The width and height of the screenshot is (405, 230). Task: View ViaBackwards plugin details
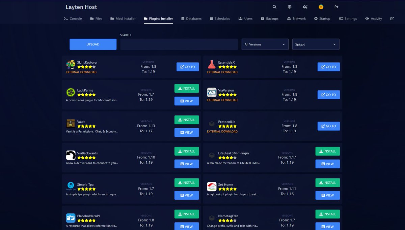[187, 164]
